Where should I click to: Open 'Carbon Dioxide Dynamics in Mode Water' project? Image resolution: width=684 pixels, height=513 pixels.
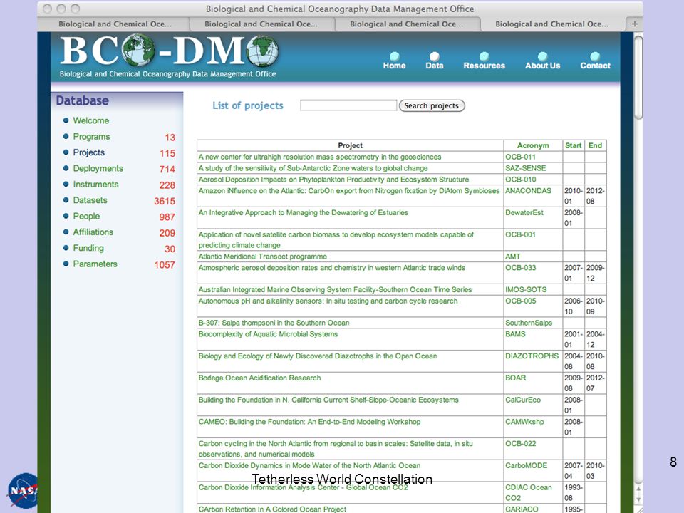click(x=309, y=465)
